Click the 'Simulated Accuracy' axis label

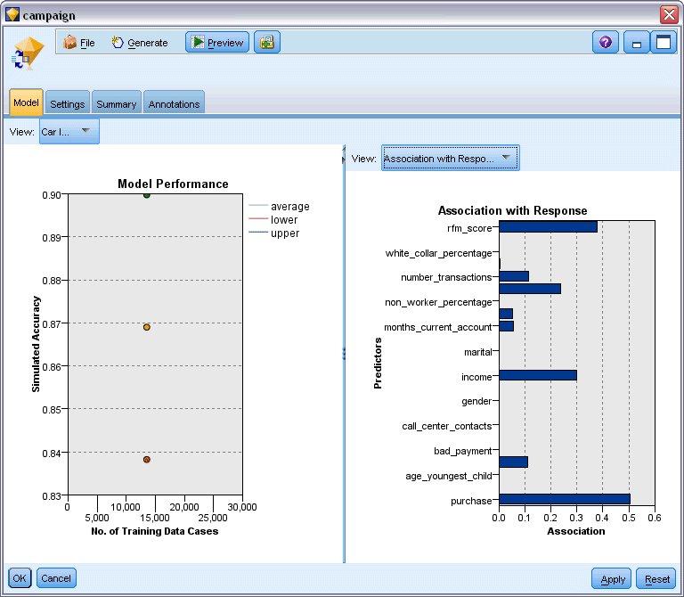click(36, 344)
